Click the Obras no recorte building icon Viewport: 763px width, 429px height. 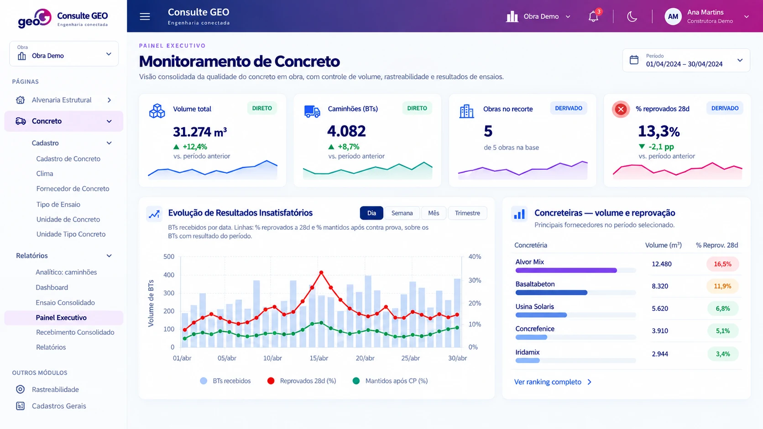pyautogui.click(x=466, y=111)
